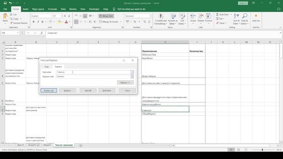The image size is (283, 159).
Task: Open Copy dropdown arrow
Action: tap(21, 19)
